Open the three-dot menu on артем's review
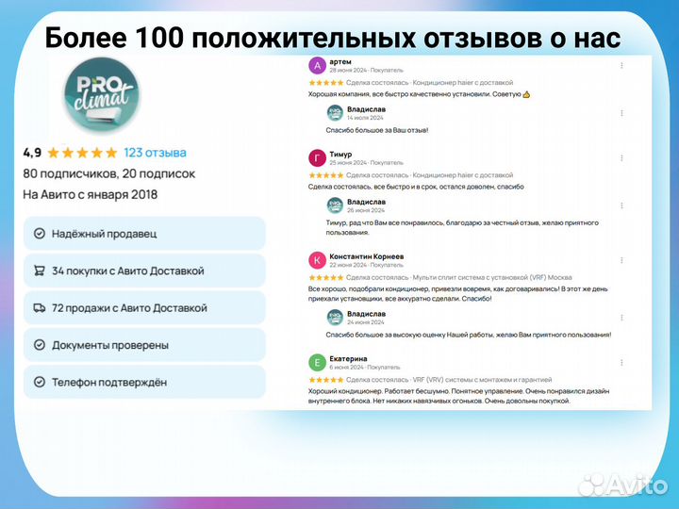This screenshot has height=509, width=679. coord(621,65)
